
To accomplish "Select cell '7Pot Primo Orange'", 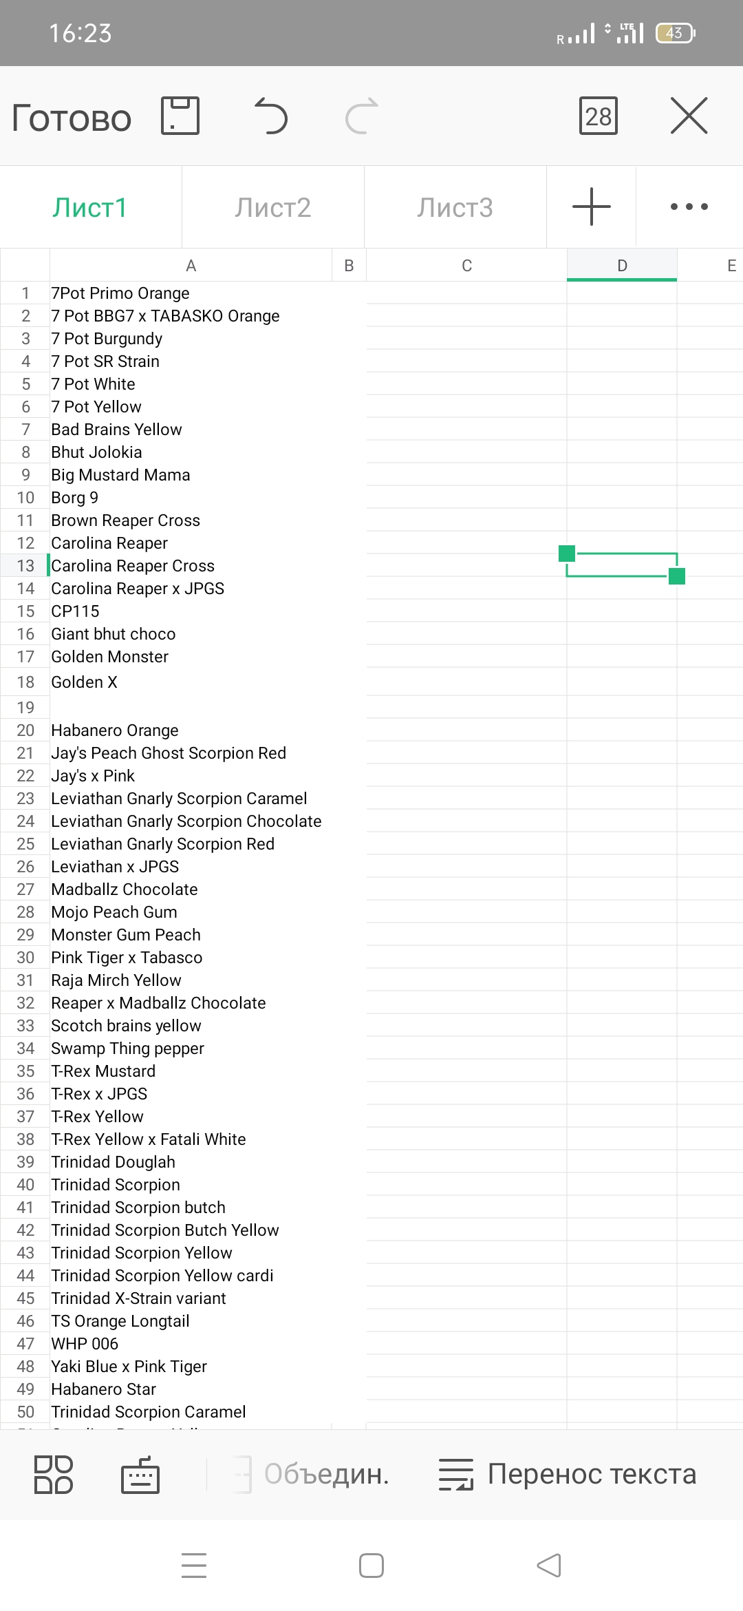I will click(191, 293).
